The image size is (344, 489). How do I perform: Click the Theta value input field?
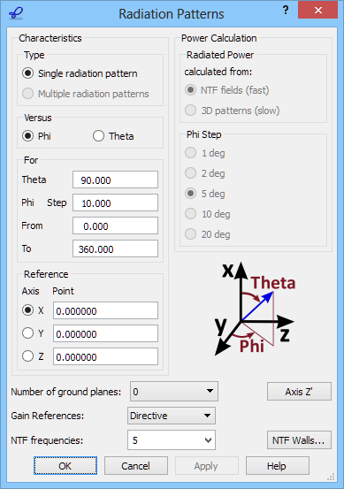(115, 180)
